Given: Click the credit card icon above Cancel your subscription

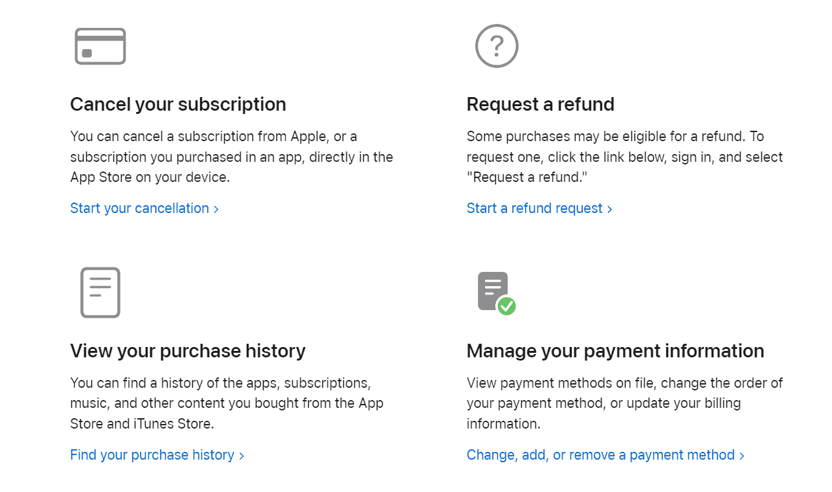Looking at the screenshot, I should 100,46.
